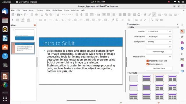Select the Insert Line tool

click(x=36, y=20)
